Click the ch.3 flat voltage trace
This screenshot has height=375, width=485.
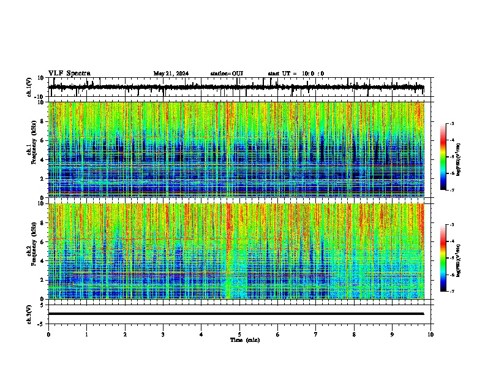click(x=236, y=314)
